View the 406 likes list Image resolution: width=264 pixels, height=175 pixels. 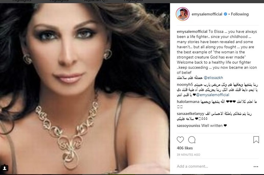pos(185,148)
